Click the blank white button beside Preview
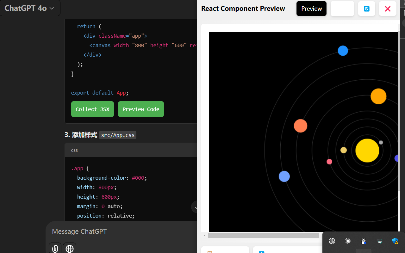Image resolution: width=405 pixels, height=253 pixels. point(342,9)
